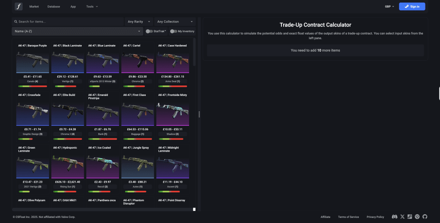Click the float range bar of Case Hardened
Screen dimensions: 440x223
tap(173, 86)
